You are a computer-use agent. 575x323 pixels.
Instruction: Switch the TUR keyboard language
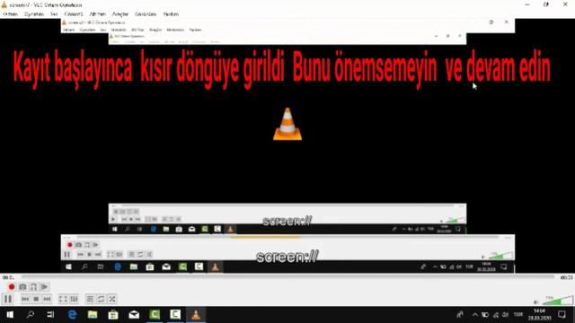tap(518, 315)
